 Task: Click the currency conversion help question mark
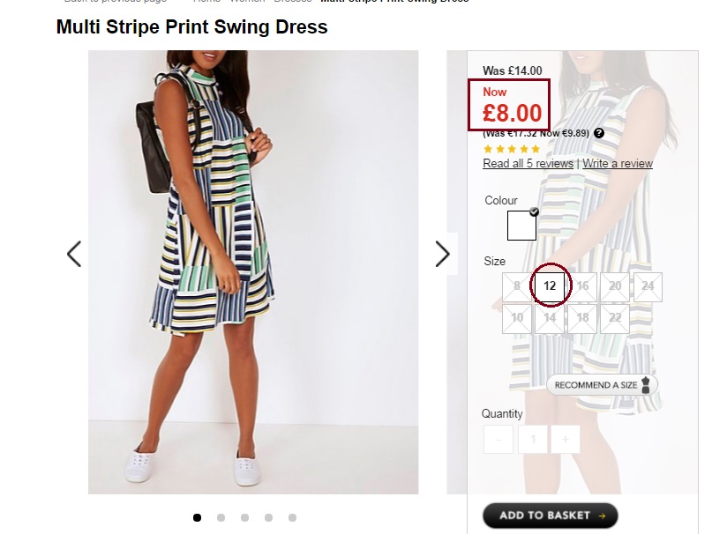click(599, 133)
